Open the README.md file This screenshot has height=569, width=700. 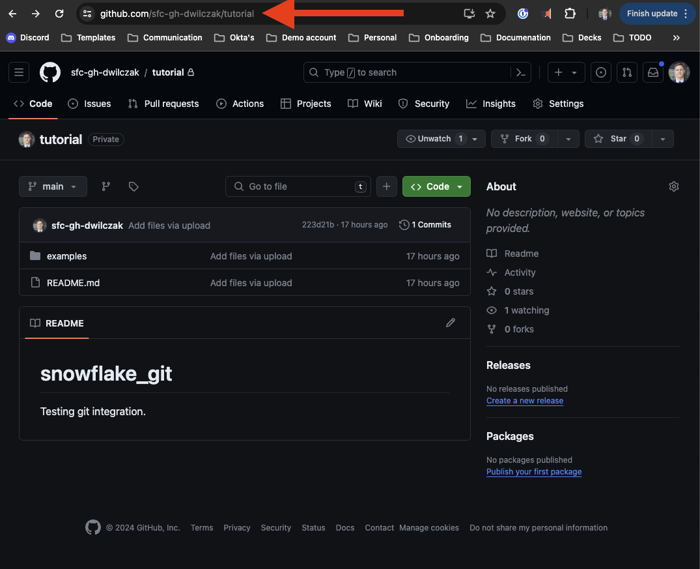click(73, 283)
